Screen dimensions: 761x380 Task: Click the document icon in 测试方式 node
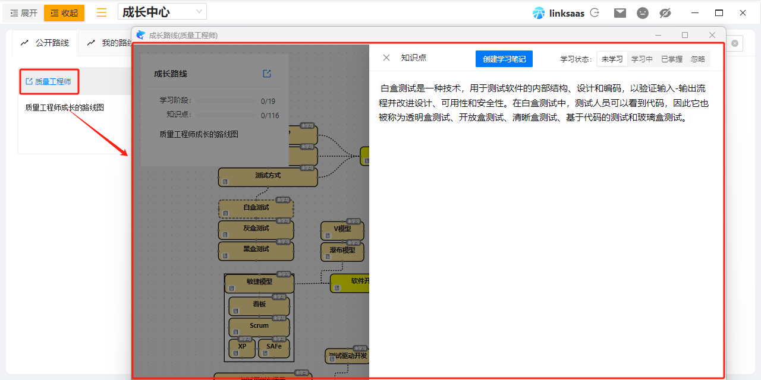(x=225, y=182)
